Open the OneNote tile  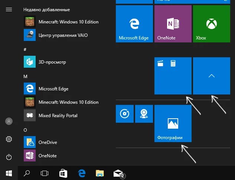click(173, 24)
